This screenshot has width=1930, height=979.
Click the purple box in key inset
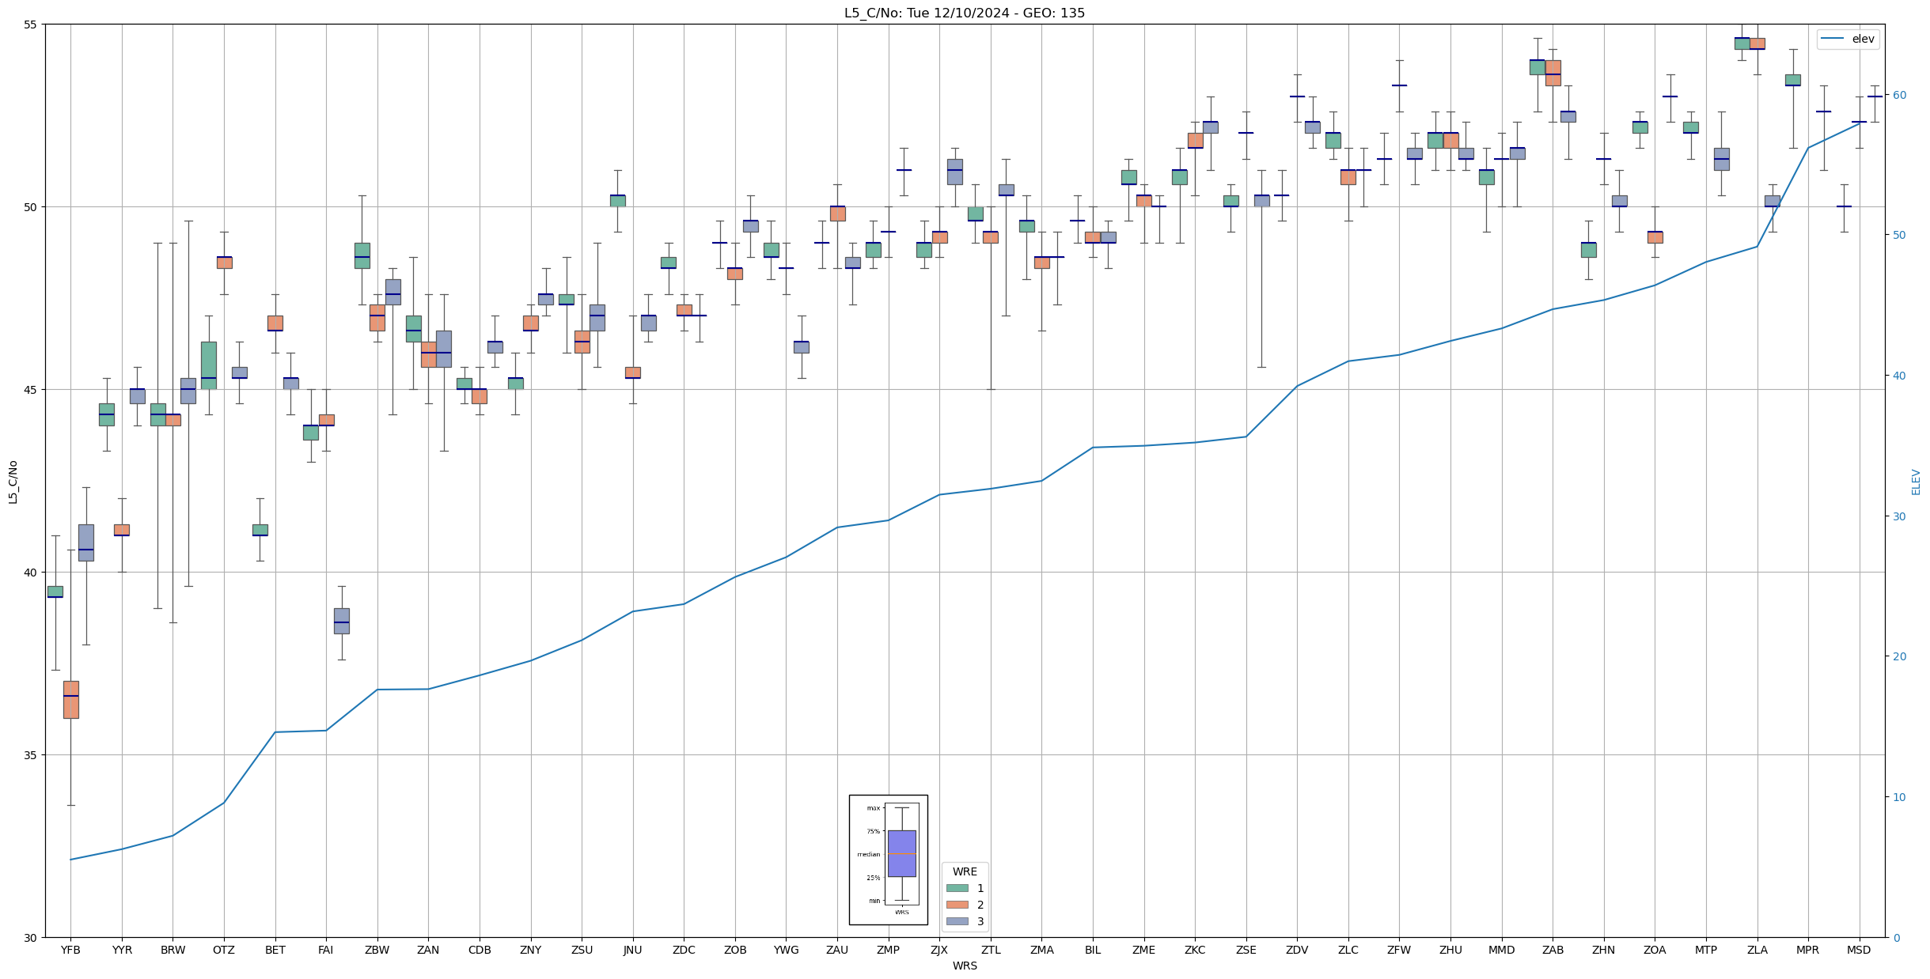(x=901, y=853)
